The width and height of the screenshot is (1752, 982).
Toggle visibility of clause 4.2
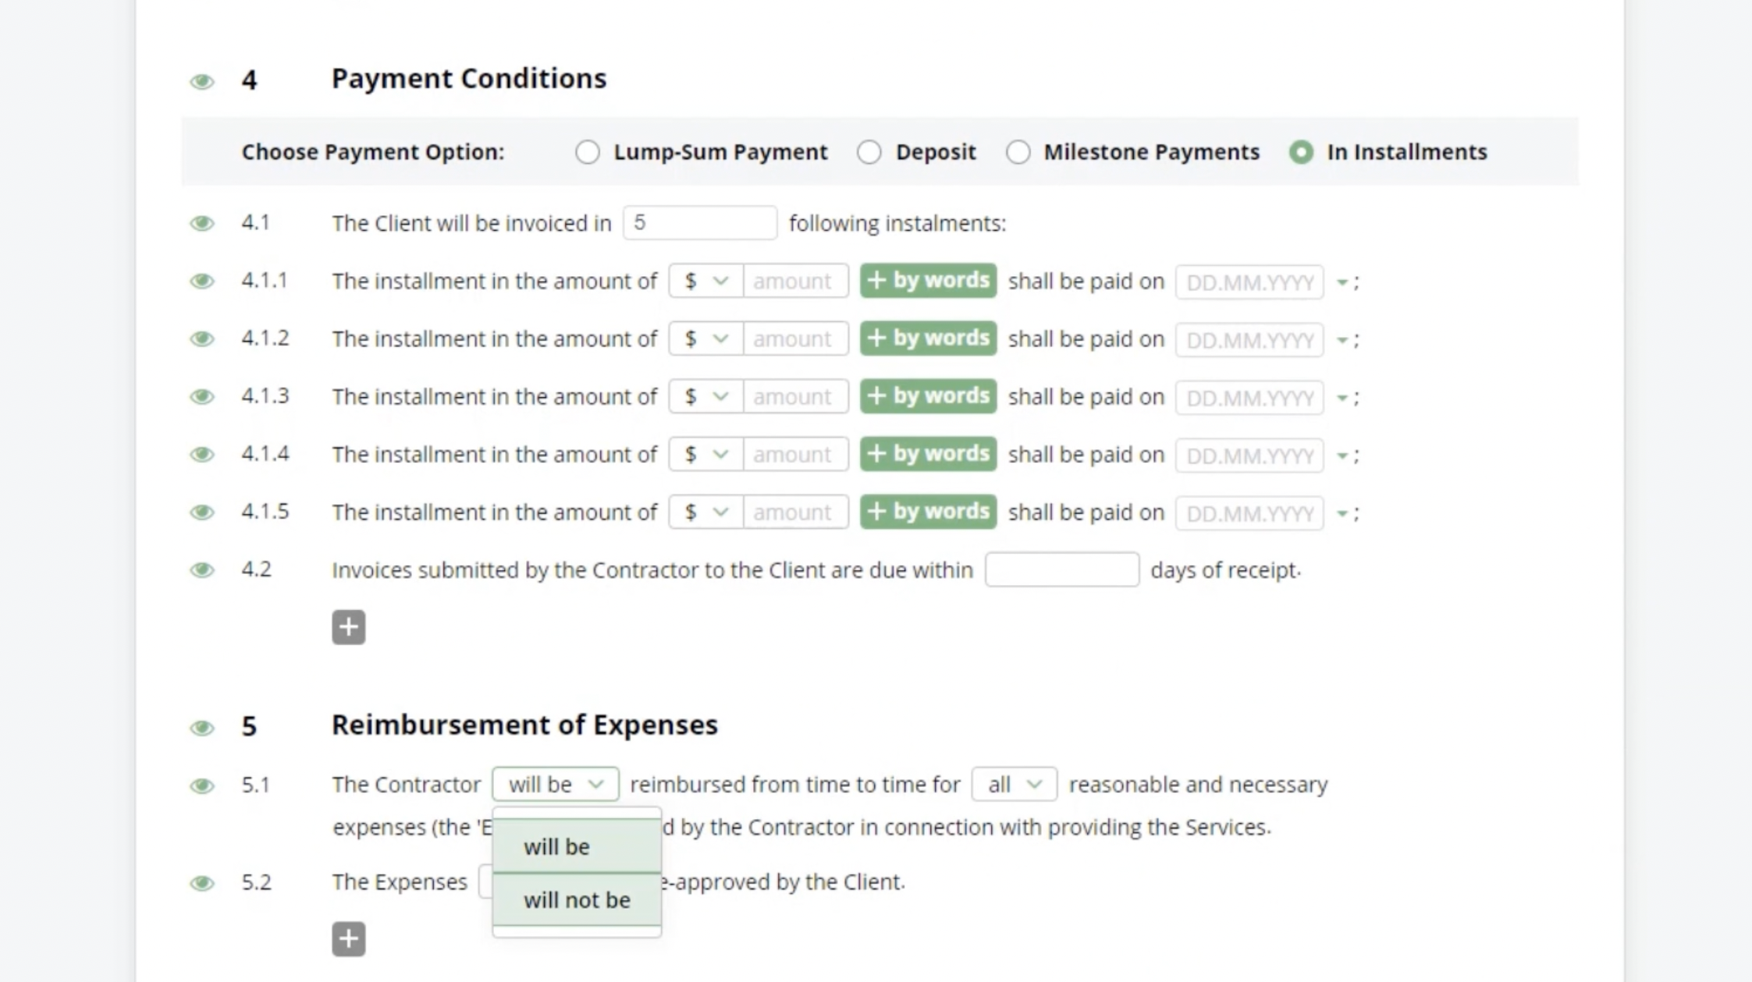[202, 569]
